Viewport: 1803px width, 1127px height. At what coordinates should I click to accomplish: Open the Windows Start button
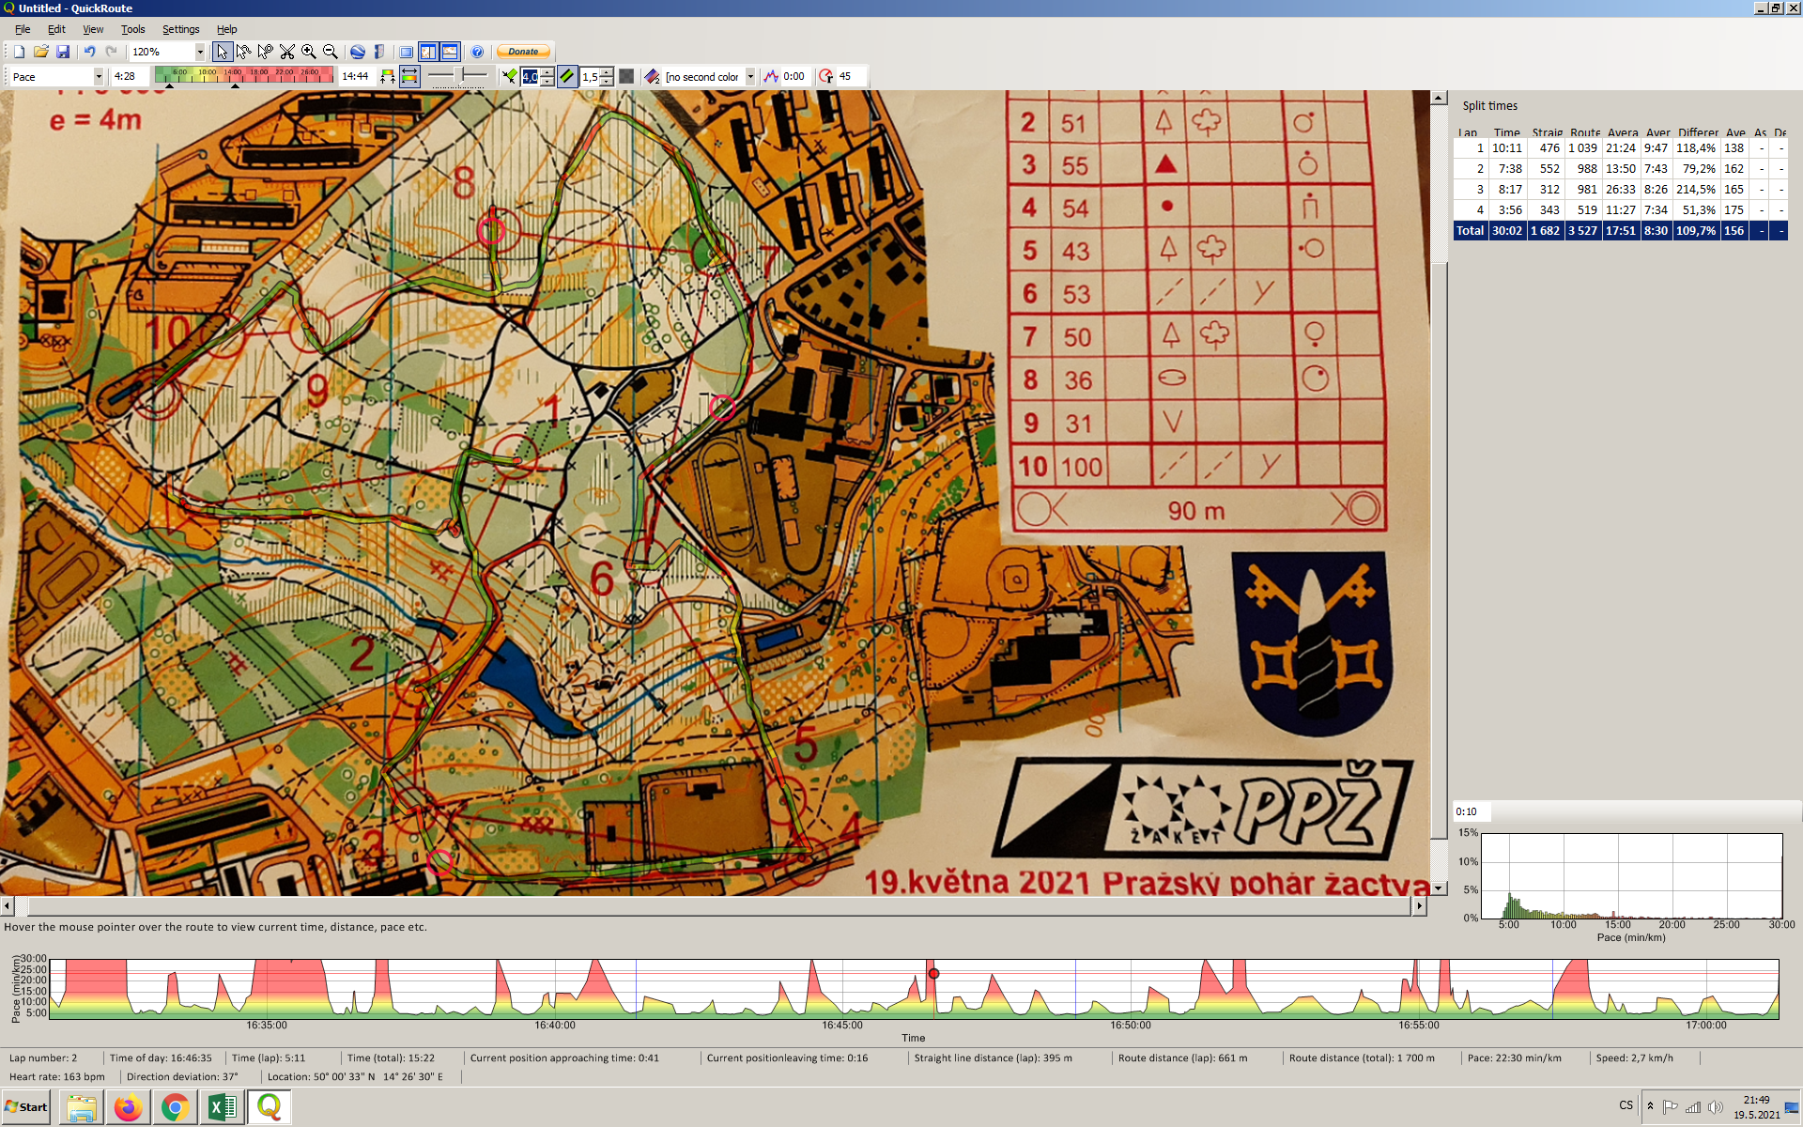point(26,1107)
